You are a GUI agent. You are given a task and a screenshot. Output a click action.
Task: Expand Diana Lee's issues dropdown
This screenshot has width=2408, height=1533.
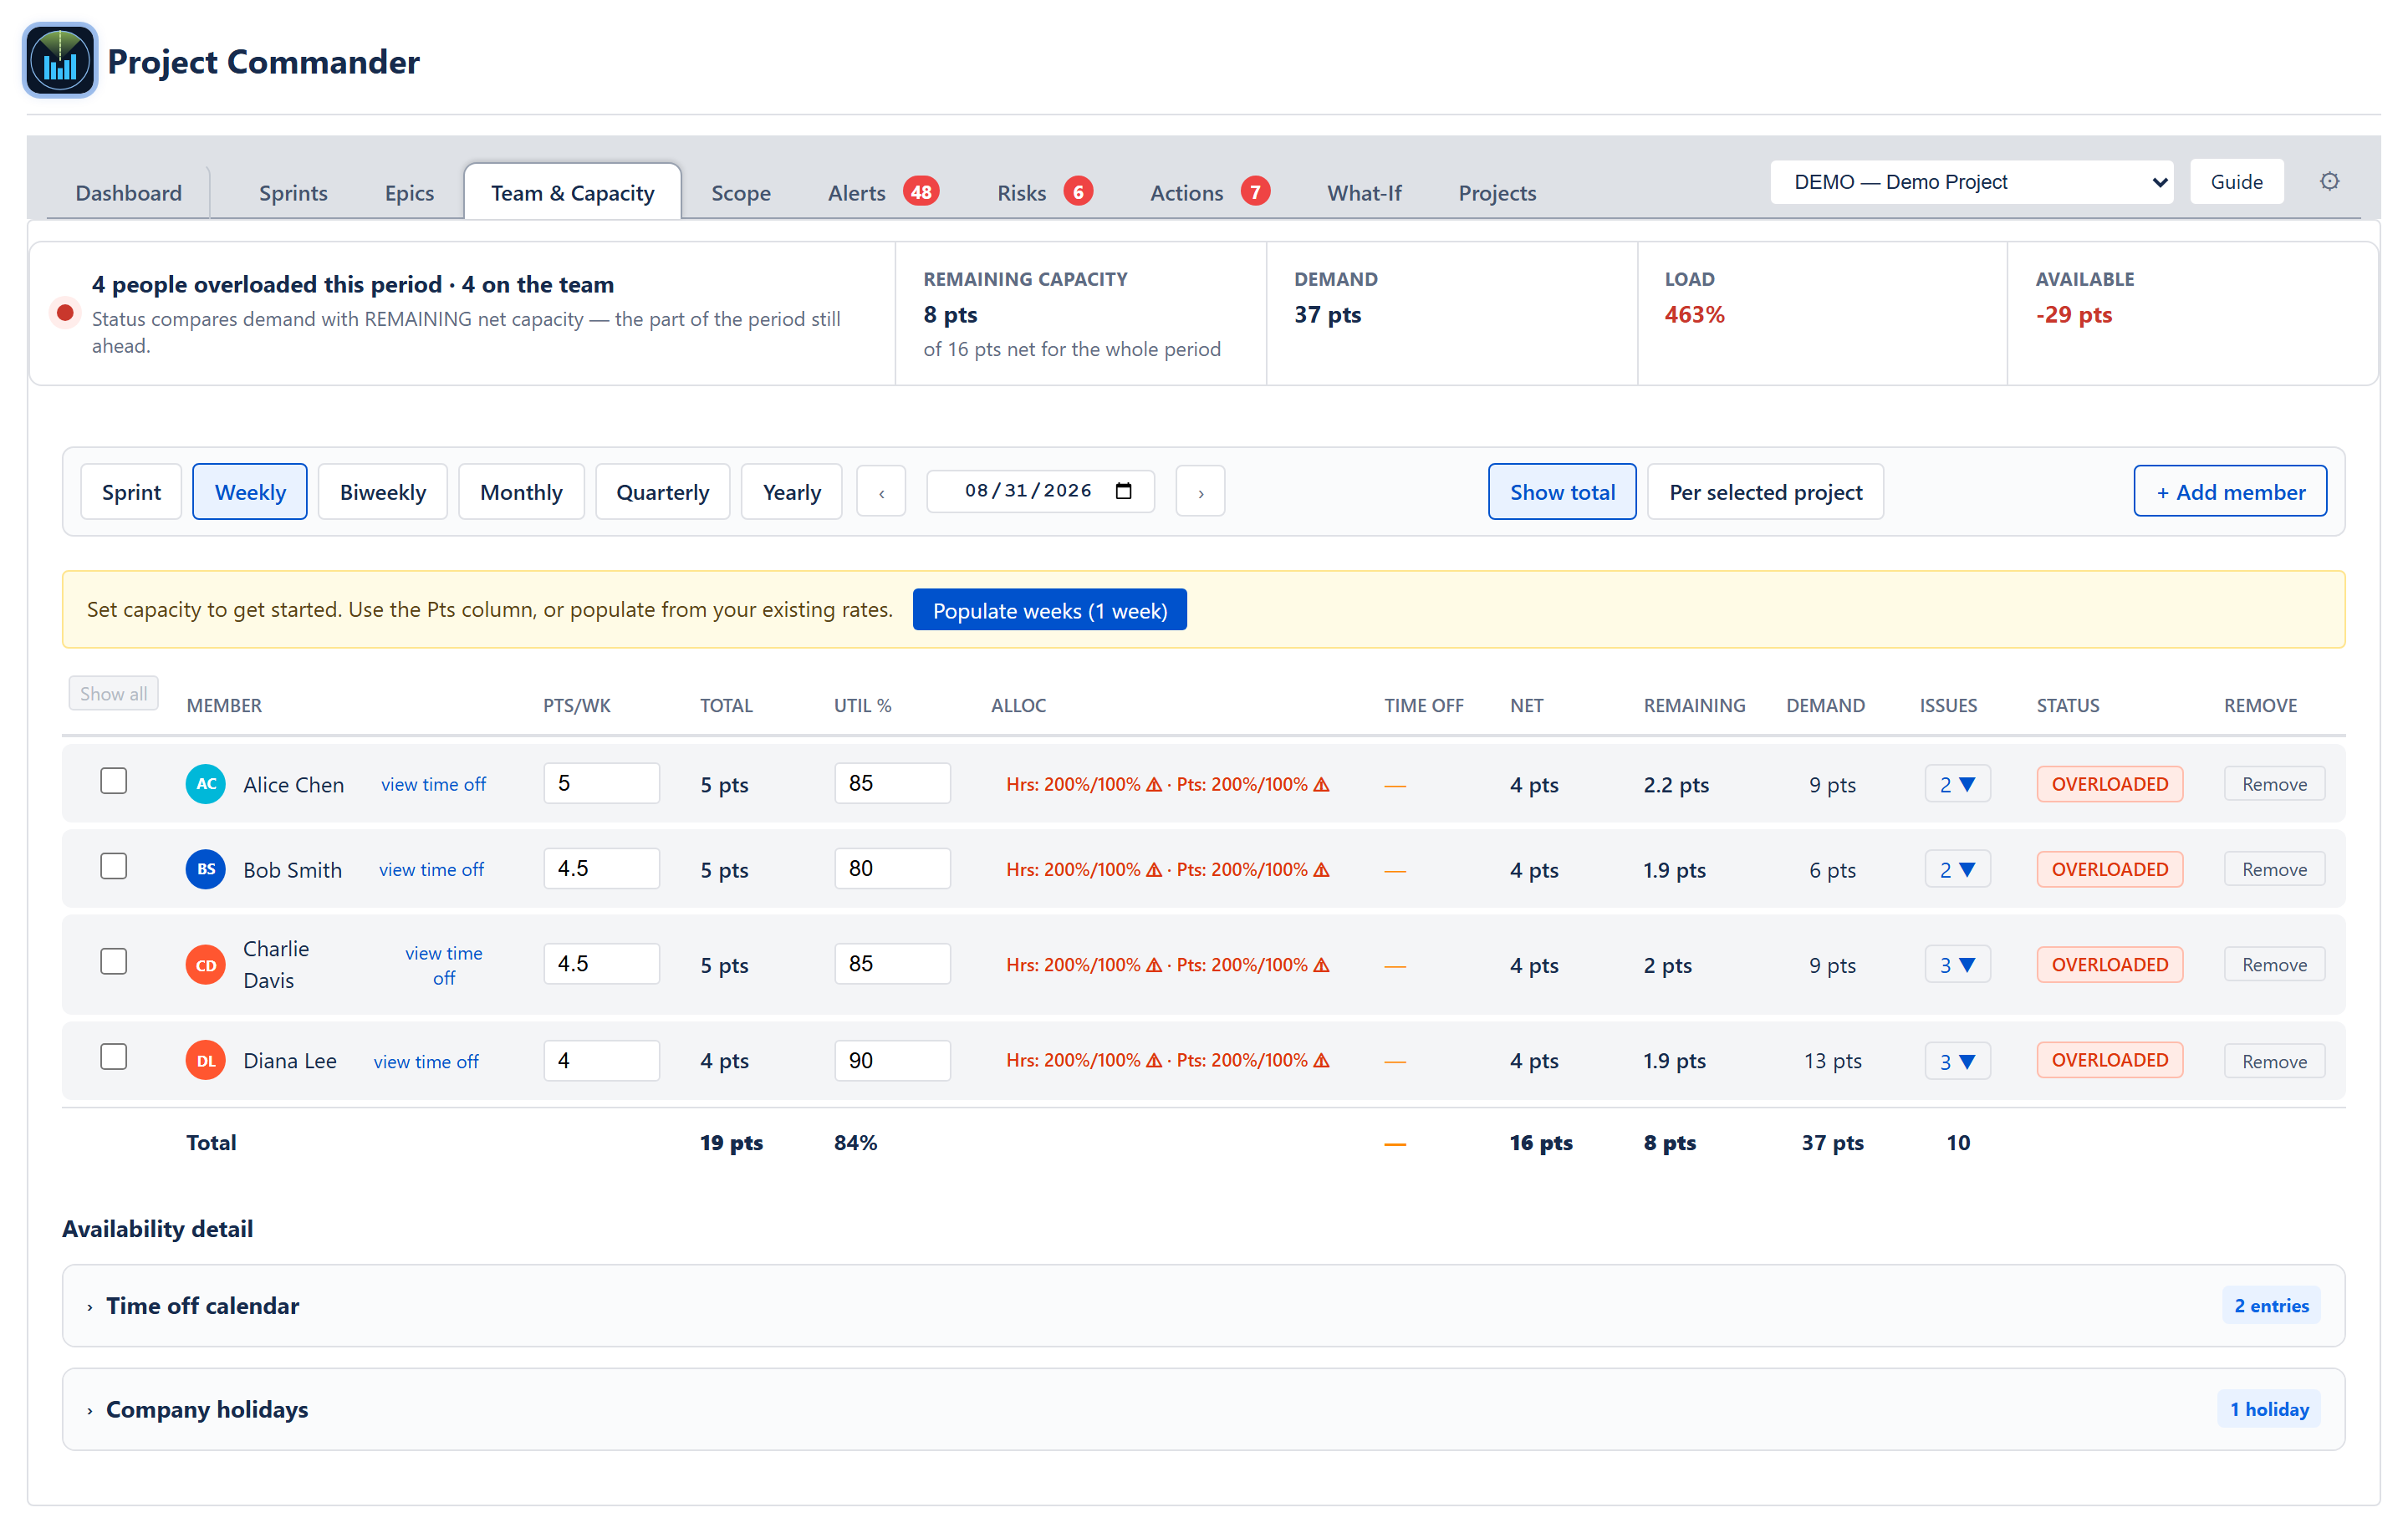pyautogui.click(x=1957, y=1061)
